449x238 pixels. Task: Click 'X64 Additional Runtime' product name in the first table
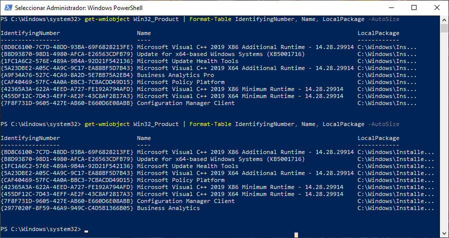click(245, 68)
